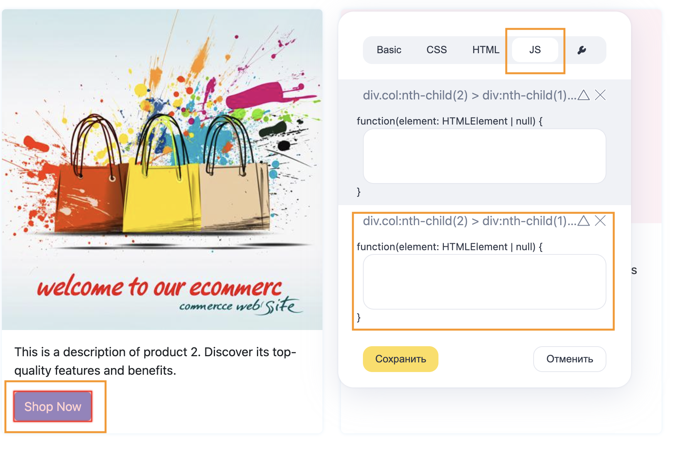Click the purple Shop Now button

pyautogui.click(x=53, y=407)
